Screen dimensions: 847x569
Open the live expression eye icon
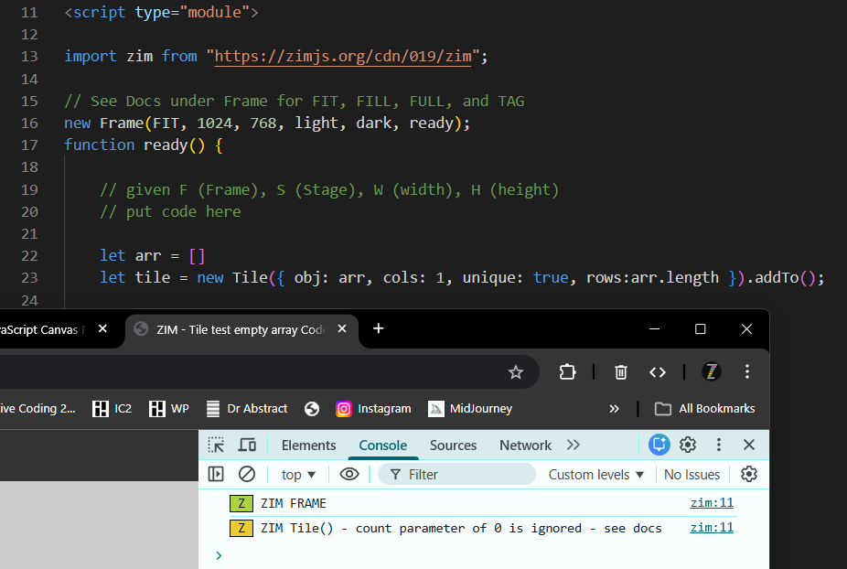[348, 474]
